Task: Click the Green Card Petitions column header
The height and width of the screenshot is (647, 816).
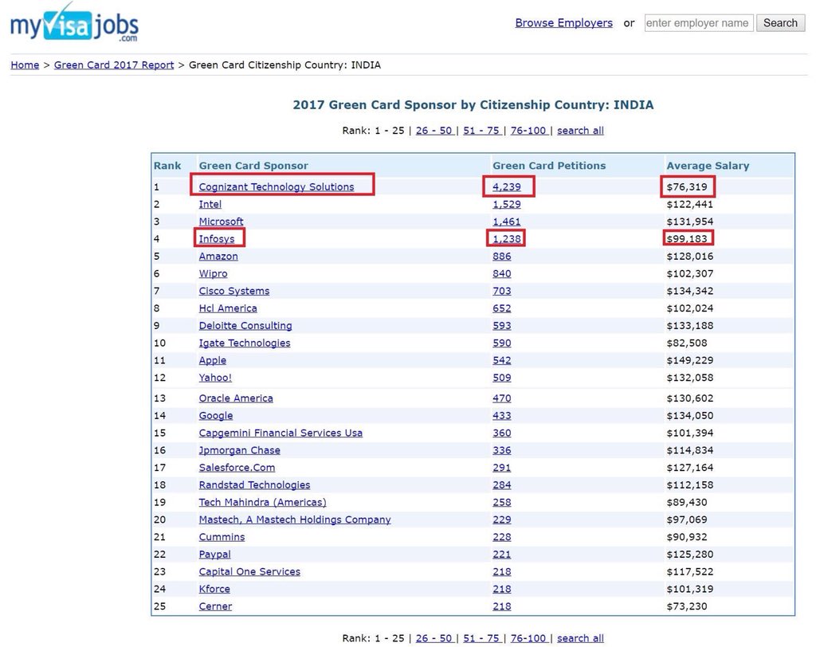Action: tap(549, 166)
